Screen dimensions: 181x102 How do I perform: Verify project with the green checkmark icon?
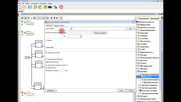click(45, 7)
